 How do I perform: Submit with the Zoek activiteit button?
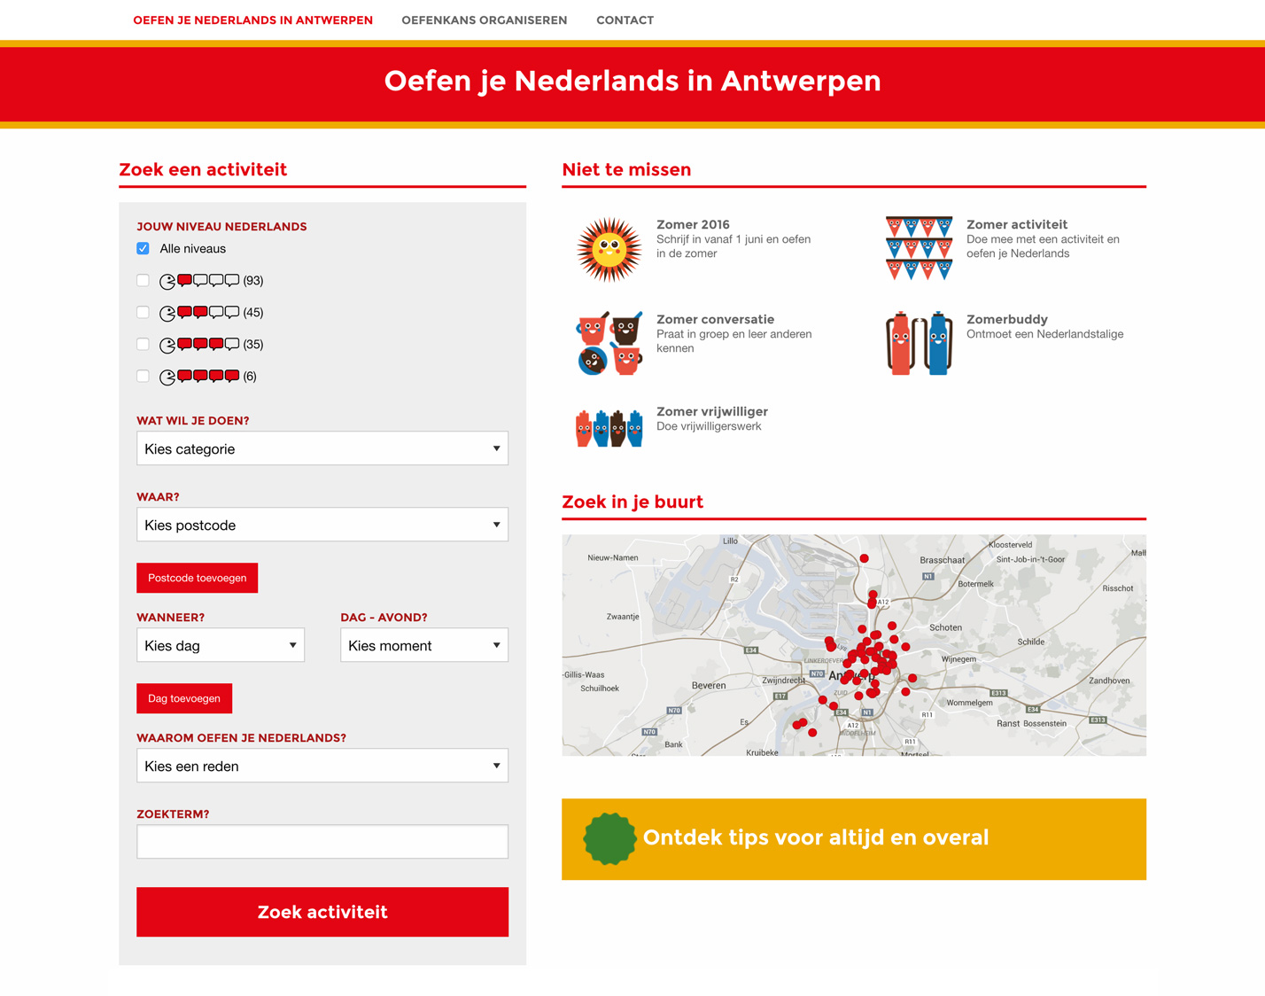[322, 912]
